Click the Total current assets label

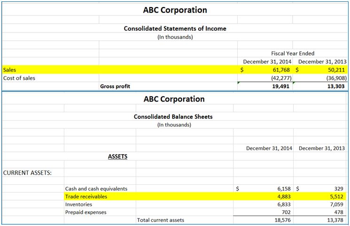(x=161, y=220)
